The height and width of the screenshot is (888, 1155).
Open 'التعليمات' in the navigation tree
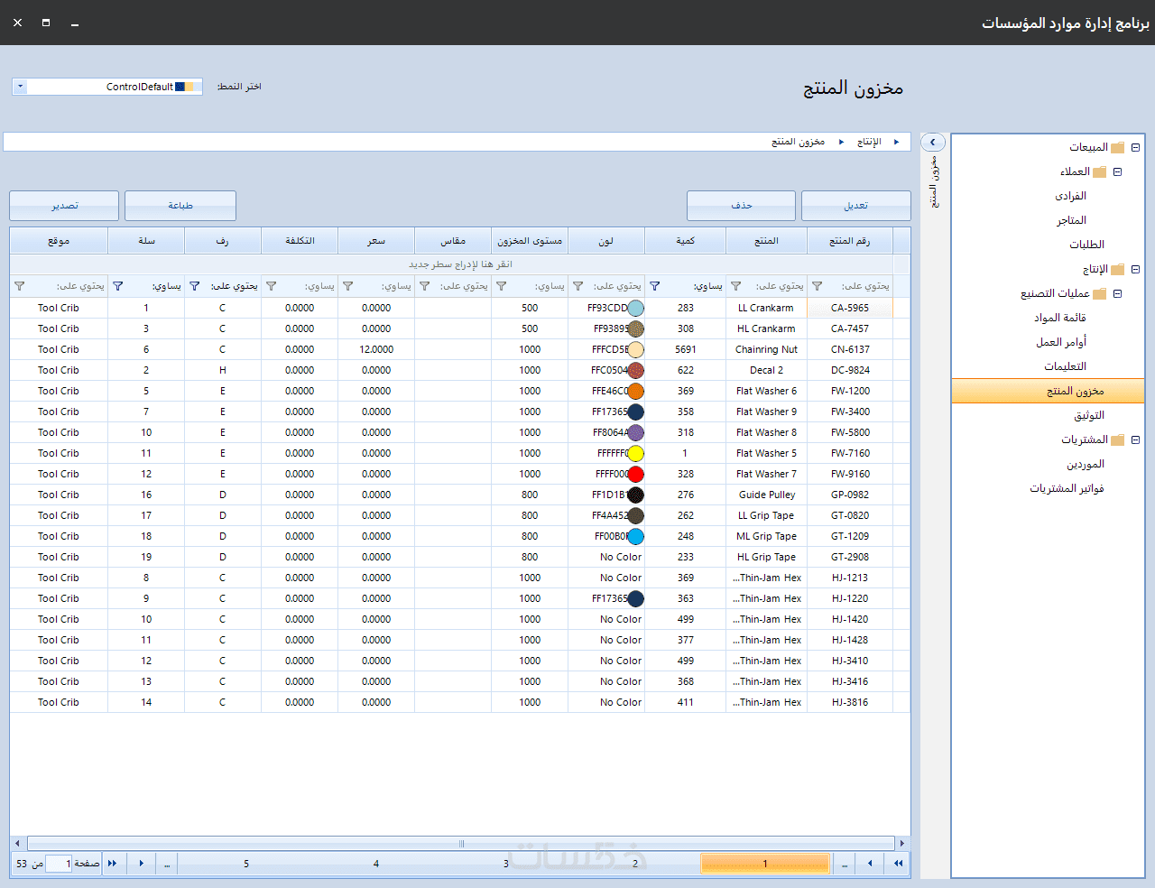pyautogui.click(x=1065, y=366)
